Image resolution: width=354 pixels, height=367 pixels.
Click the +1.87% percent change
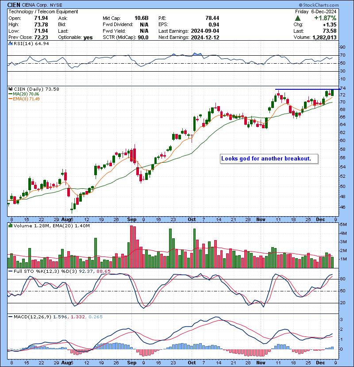click(x=325, y=18)
